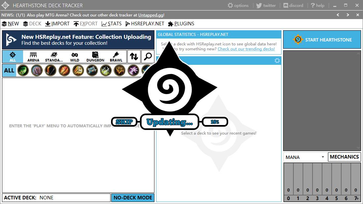Skip the update with SKIP button
Viewport: 363px width, 204px height.
point(124,122)
